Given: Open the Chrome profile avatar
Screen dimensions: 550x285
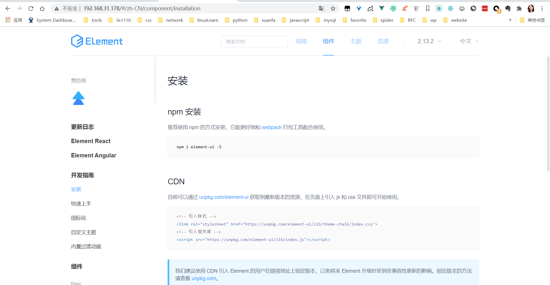Looking at the screenshot, I should 531,9.
